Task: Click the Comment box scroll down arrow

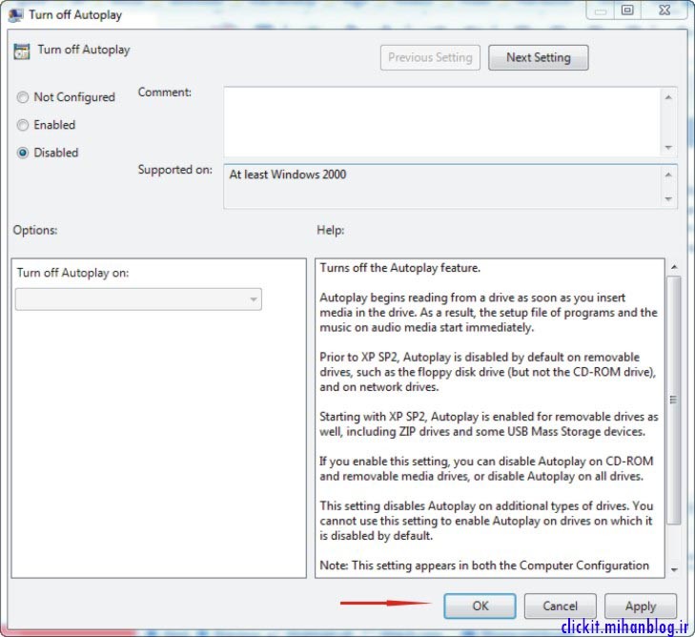Action: pyautogui.click(x=668, y=147)
